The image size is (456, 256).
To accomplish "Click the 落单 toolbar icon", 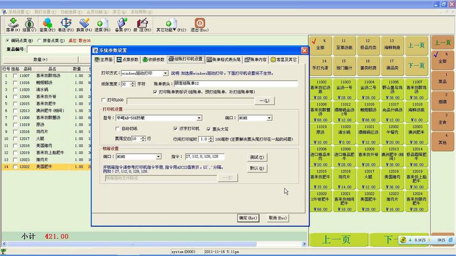I will pyautogui.click(x=14, y=24).
